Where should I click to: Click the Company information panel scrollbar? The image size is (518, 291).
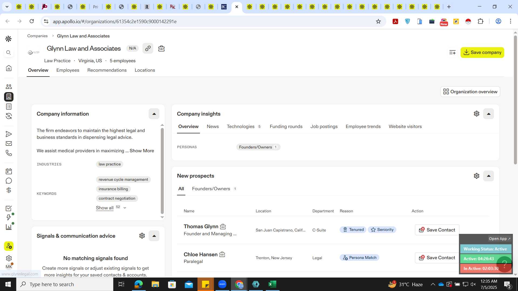(x=162, y=171)
